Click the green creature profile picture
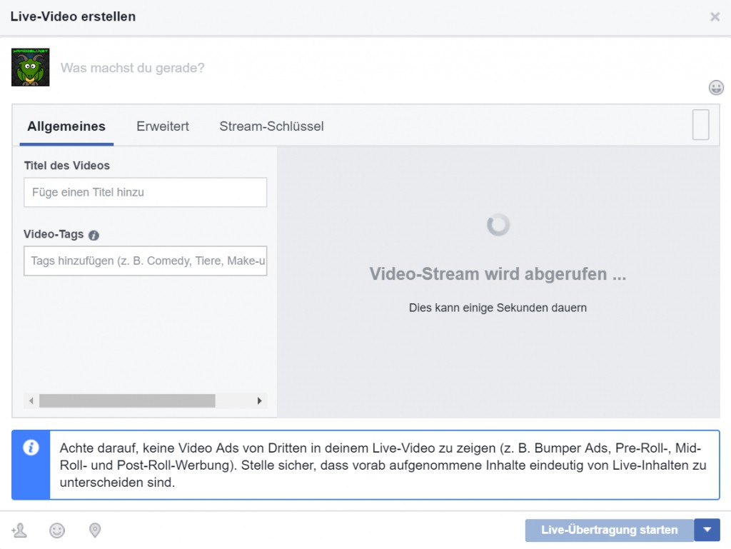Viewport: 731px width, 549px height. coord(31,68)
